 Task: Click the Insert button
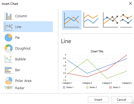click(98, 99)
